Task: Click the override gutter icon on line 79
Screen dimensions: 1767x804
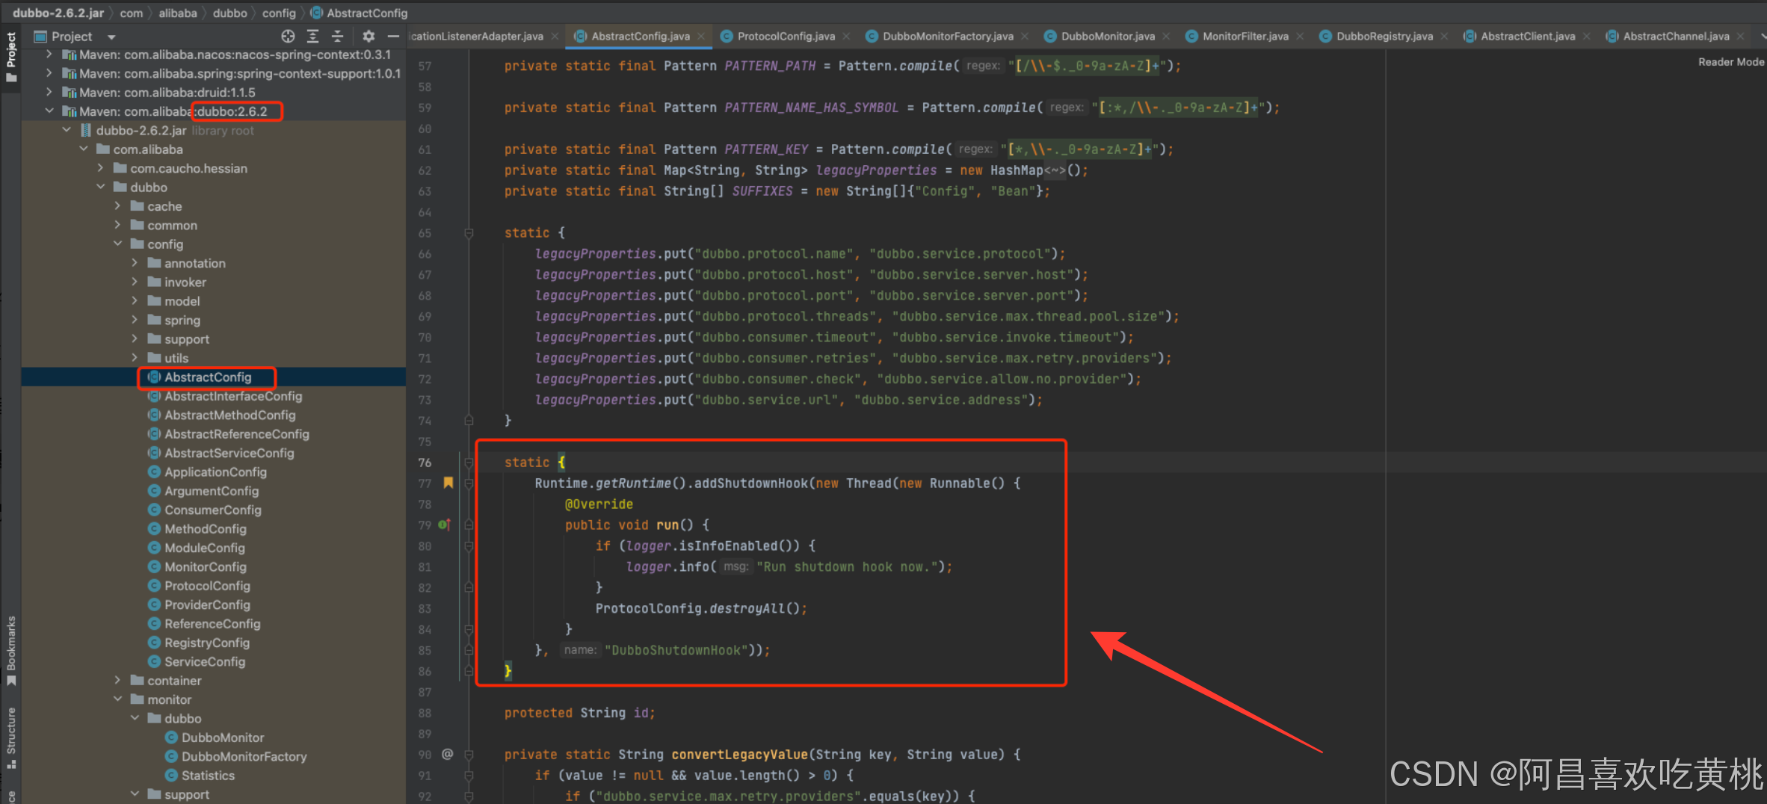Action: (x=444, y=525)
